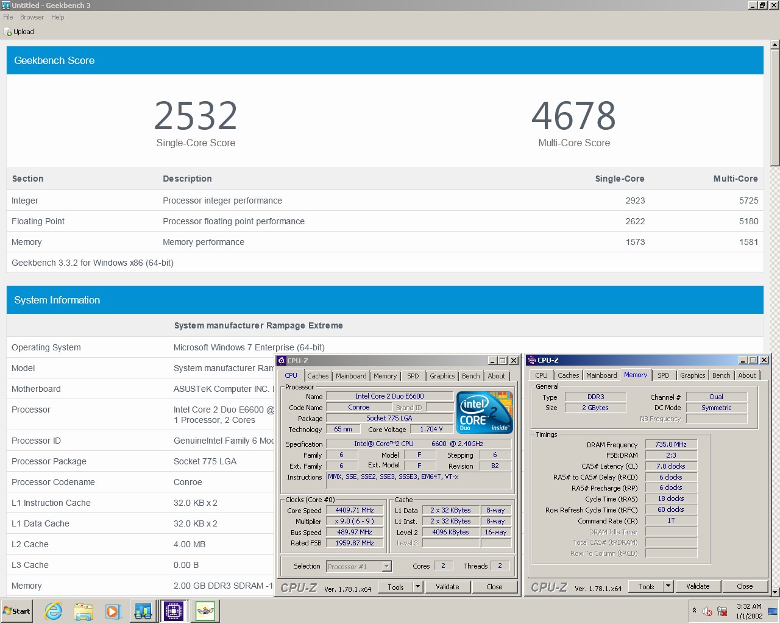Viewport: 780px width, 624px height.
Task: Open Caches tab in right CPU-Z window
Action: 568,375
